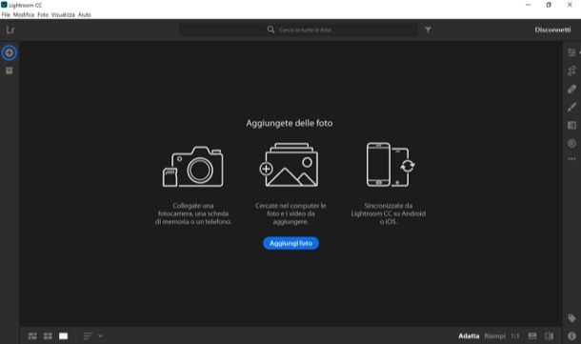The image size is (581, 344).
Task: Restore down the Lightroom CC window
Action: point(549,5)
